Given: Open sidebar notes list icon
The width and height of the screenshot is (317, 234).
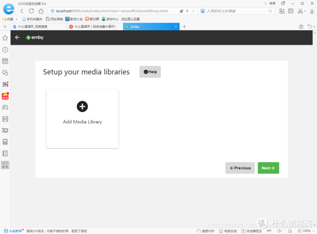Looking at the screenshot, I should tap(5, 154).
